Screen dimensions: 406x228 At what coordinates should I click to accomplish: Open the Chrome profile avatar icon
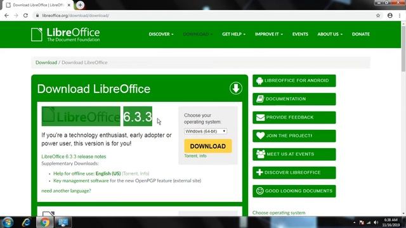click(390, 15)
